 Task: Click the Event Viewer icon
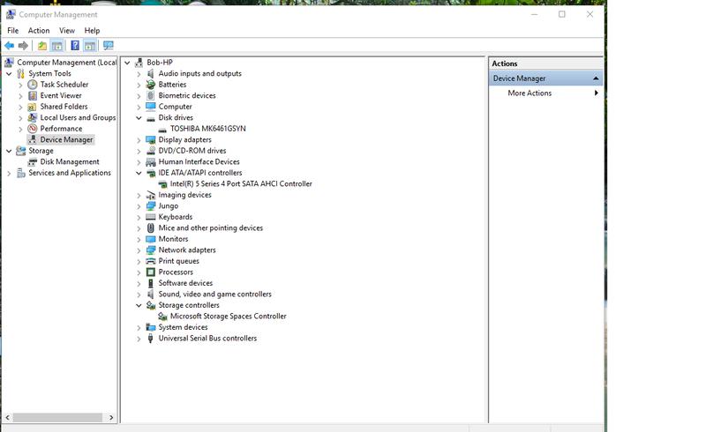pyautogui.click(x=33, y=95)
